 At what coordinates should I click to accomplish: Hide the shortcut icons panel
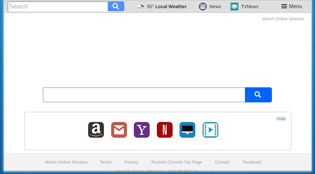pyautogui.click(x=281, y=119)
